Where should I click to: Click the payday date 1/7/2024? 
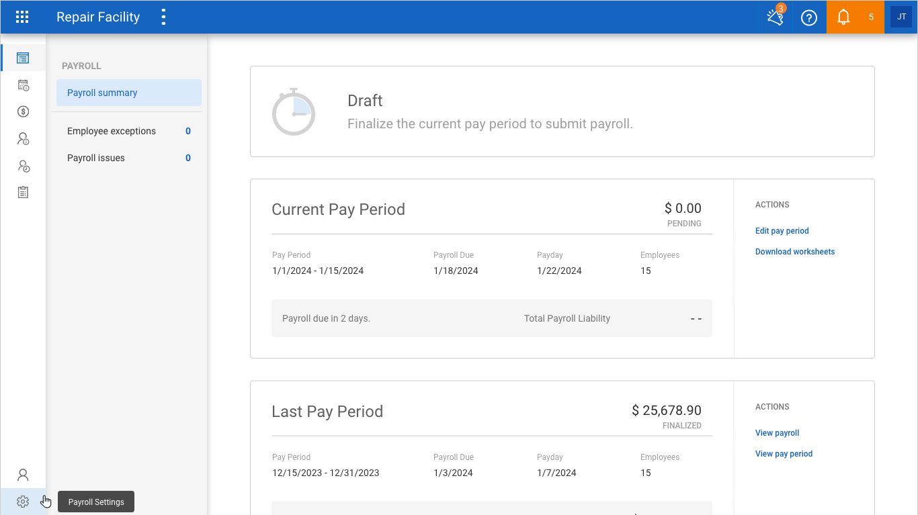[556, 473]
